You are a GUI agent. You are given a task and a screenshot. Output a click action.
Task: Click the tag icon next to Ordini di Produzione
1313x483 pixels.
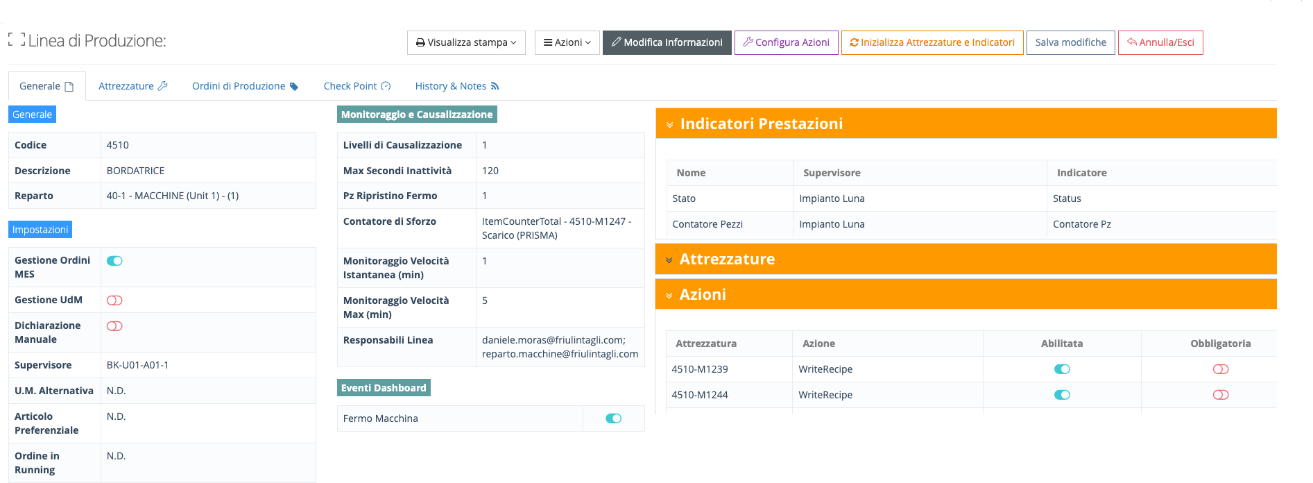tap(294, 87)
